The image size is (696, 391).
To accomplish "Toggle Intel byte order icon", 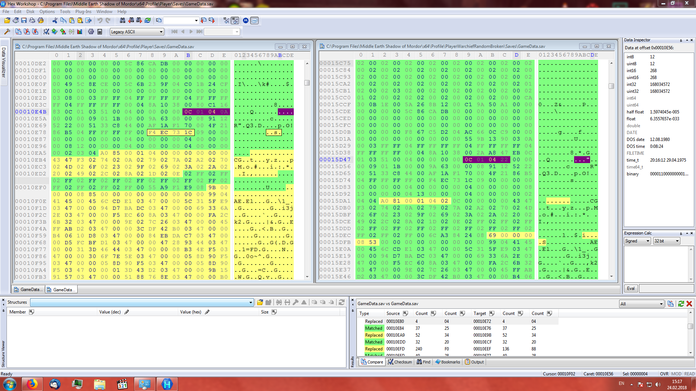I will [255, 21].
